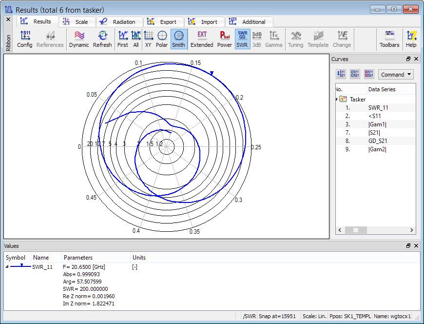Select GD_S21 data series

point(378,141)
